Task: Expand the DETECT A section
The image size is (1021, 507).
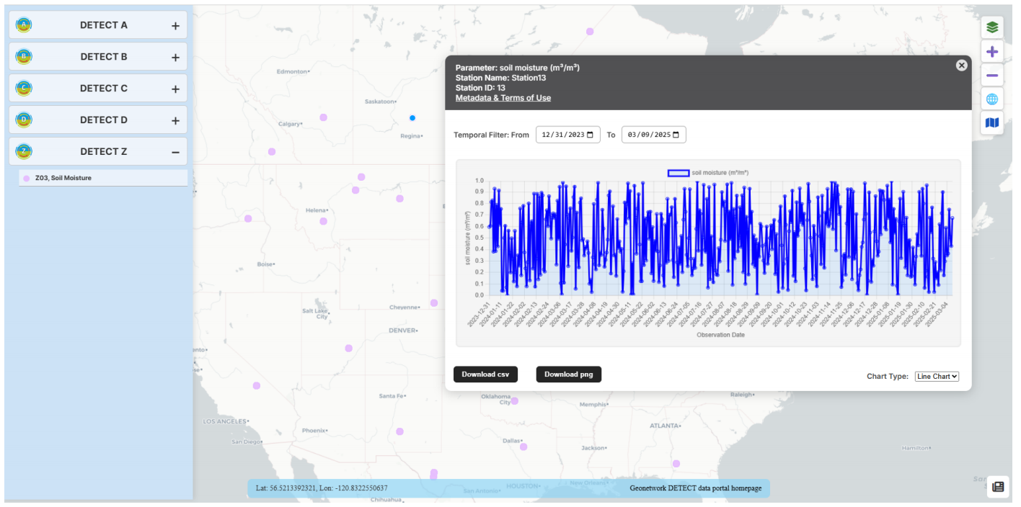Action: point(175,26)
